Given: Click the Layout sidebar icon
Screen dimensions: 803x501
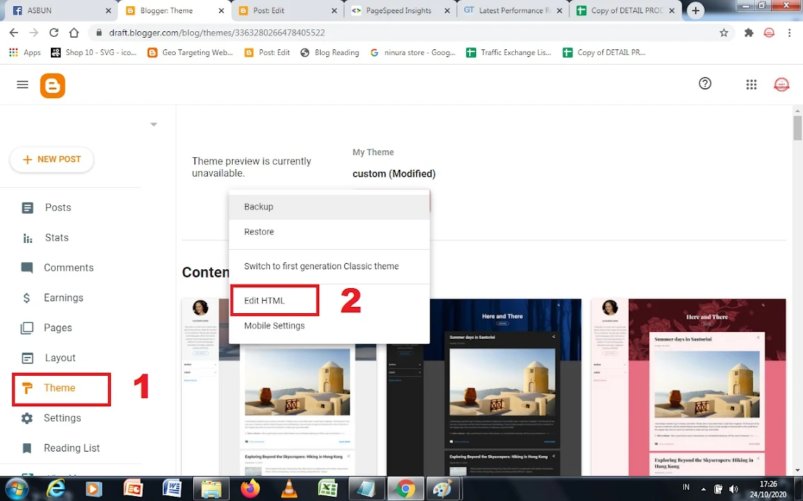Looking at the screenshot, I should 27,358.
